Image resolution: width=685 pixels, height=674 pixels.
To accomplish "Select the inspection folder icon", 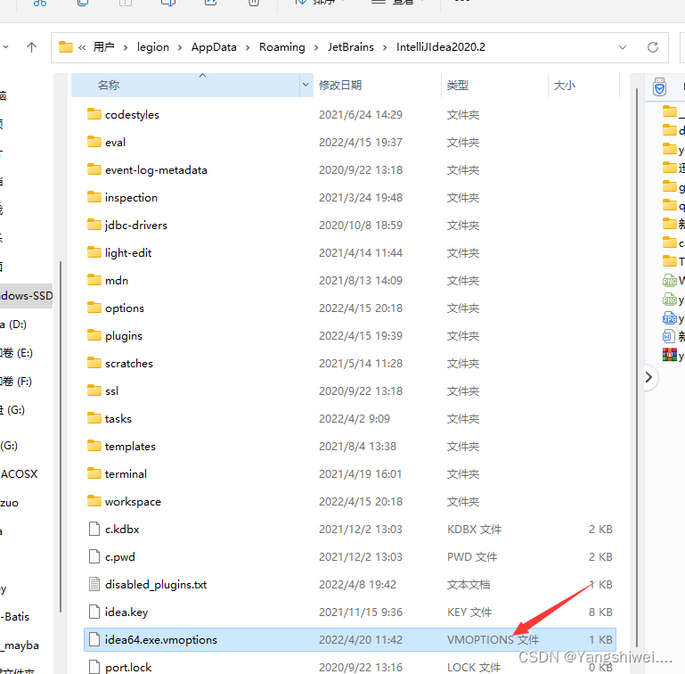I will pyautogui.click(x=94, y=197).
